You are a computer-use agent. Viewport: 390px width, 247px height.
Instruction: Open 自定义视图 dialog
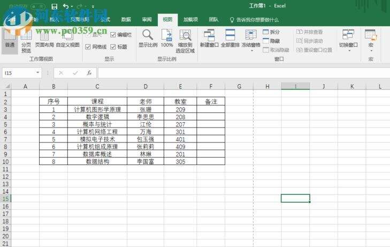pos(68,39)
